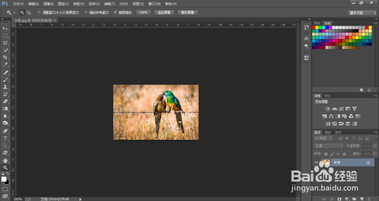This screenshot has width=379, height=201.
Task: Select the Spot Healing Brush tool
Action: point(5,72)
